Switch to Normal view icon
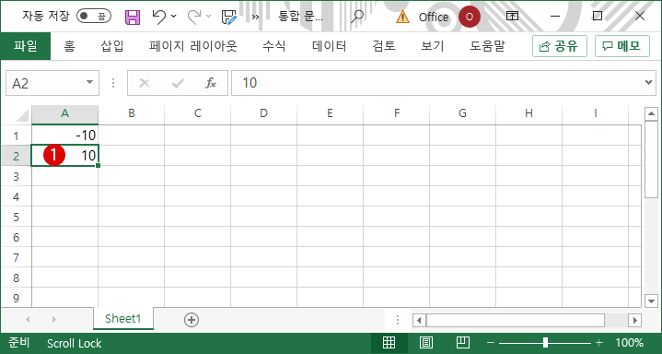Viewport: 662px width, 354px height. pyautogui.click(x=389, y=343)
